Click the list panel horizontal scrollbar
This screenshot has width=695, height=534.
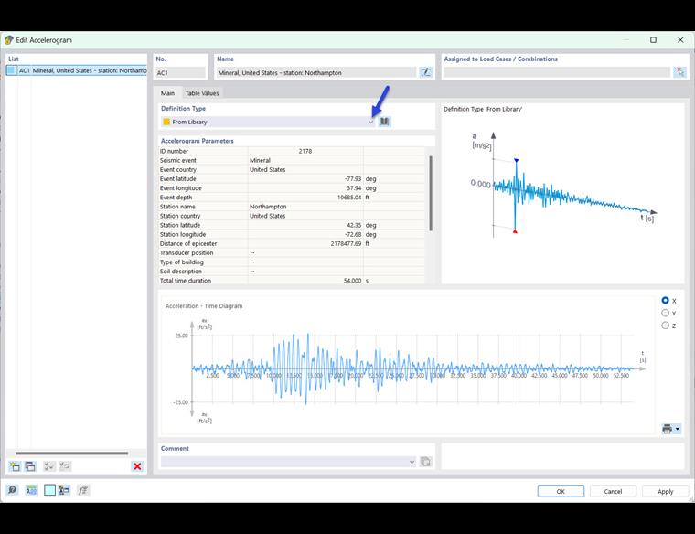[72, 453]
